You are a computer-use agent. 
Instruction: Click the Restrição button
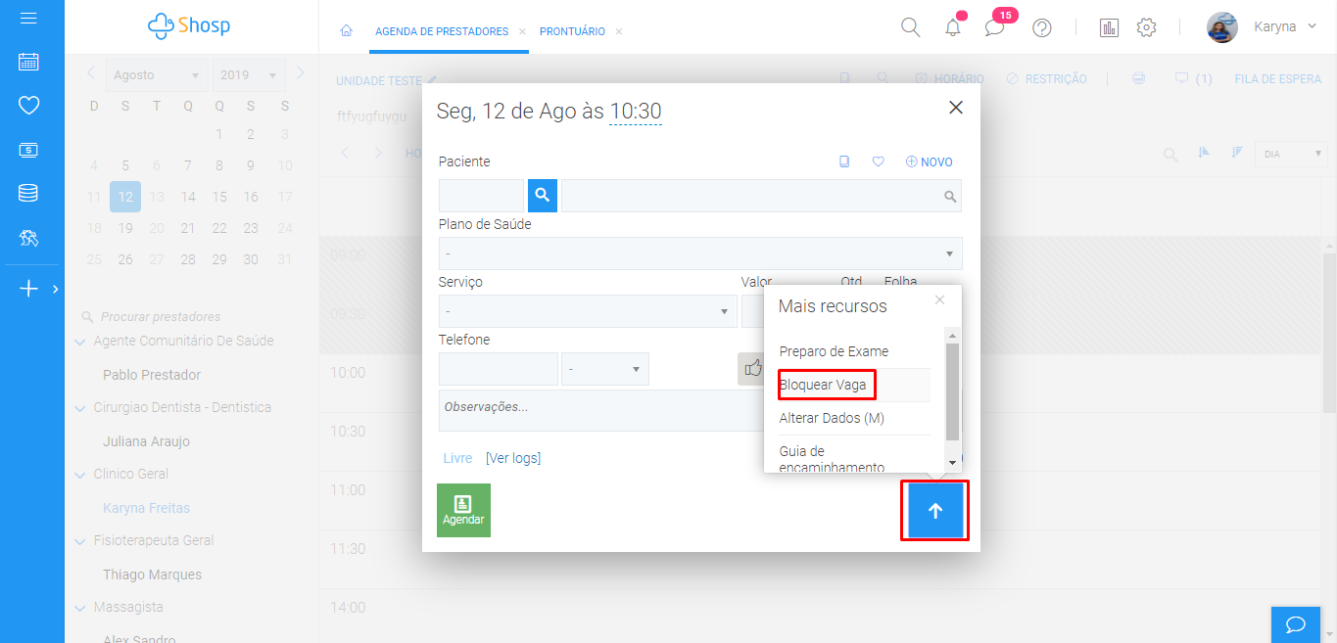point(1046,79)
